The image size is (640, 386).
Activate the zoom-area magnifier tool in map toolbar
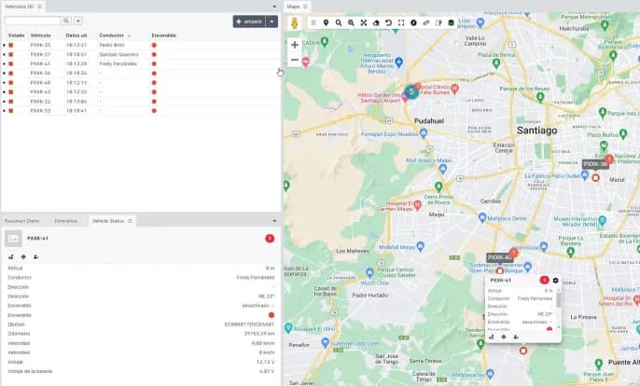351,23
